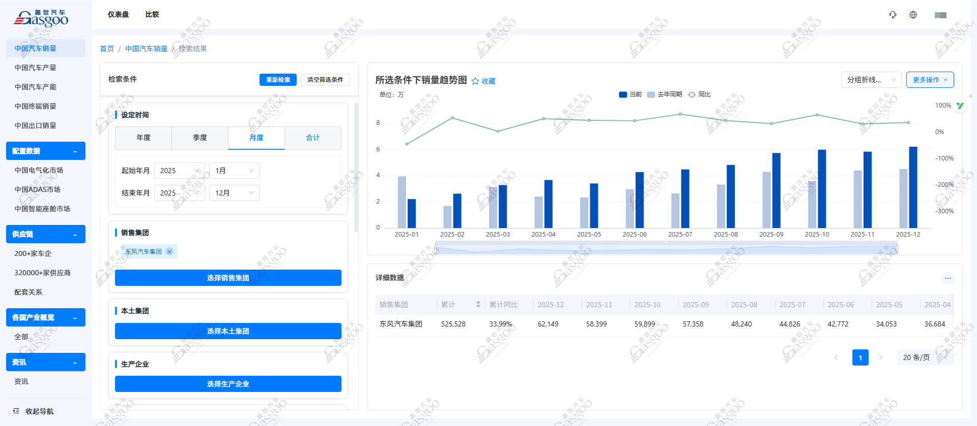
Task: Switch to the 季度 time tab
Action: point(199,138)
